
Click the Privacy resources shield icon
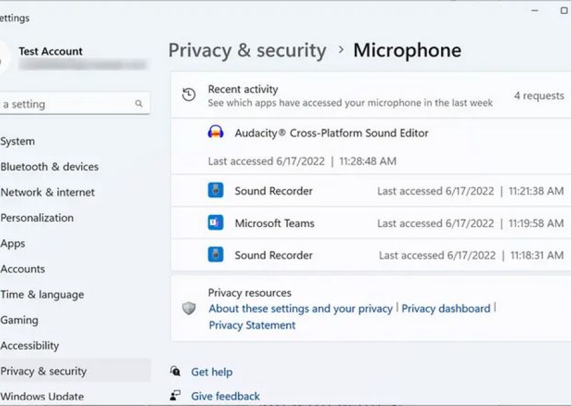pyautogui.click(x=188, y=308)
